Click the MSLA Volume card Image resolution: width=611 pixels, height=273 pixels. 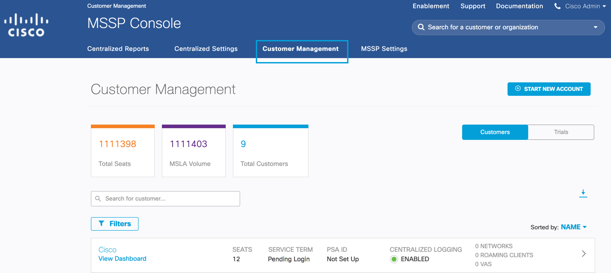click(194, 151)
